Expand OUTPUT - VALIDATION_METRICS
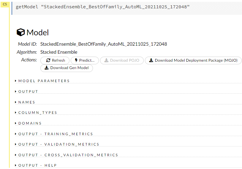This screenshot has height=169, width=242. coord(58,144)
